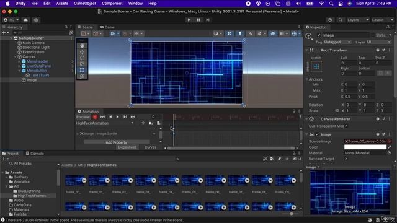Open color eyedropper for Image color

pos(390,147)
